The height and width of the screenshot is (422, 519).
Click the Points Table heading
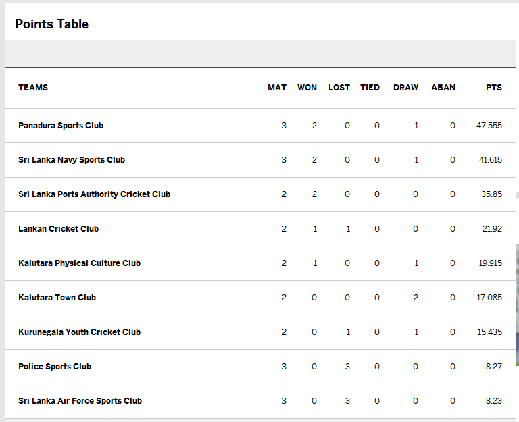52,24
